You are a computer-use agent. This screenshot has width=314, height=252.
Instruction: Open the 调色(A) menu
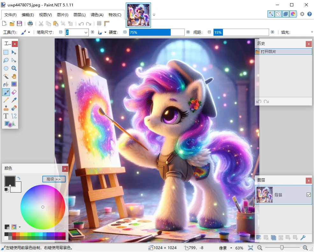97,15
